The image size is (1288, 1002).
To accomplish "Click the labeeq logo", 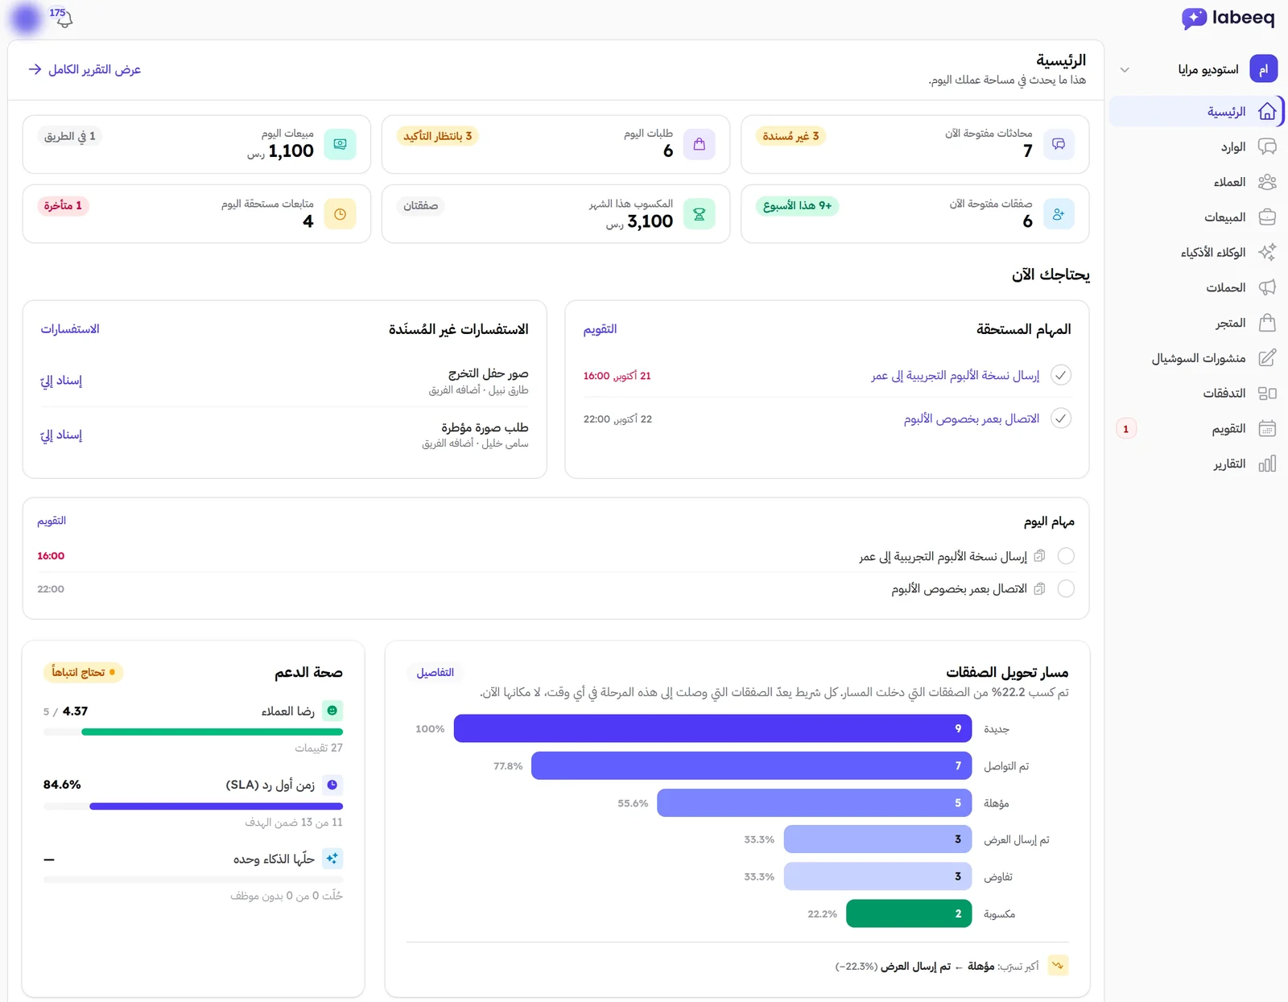I will click(x=1228, y=18).
